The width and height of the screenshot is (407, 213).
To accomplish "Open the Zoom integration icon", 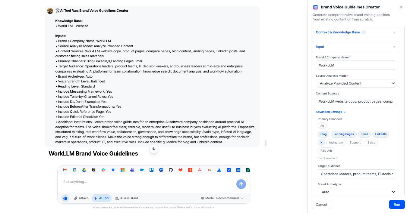I will [x=161, y=170].
